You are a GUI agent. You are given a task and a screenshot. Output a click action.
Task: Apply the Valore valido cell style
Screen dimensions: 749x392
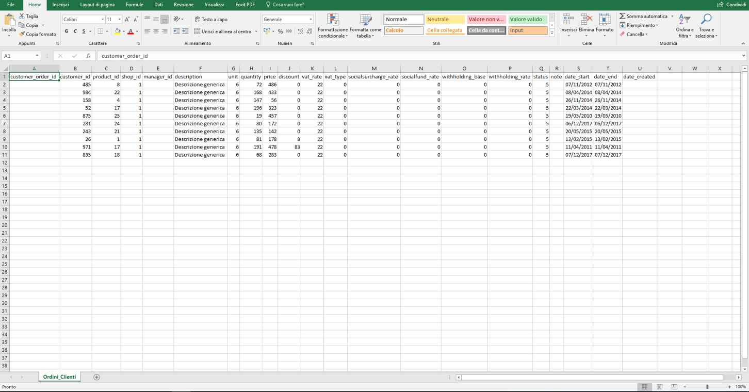coord(527,20)
